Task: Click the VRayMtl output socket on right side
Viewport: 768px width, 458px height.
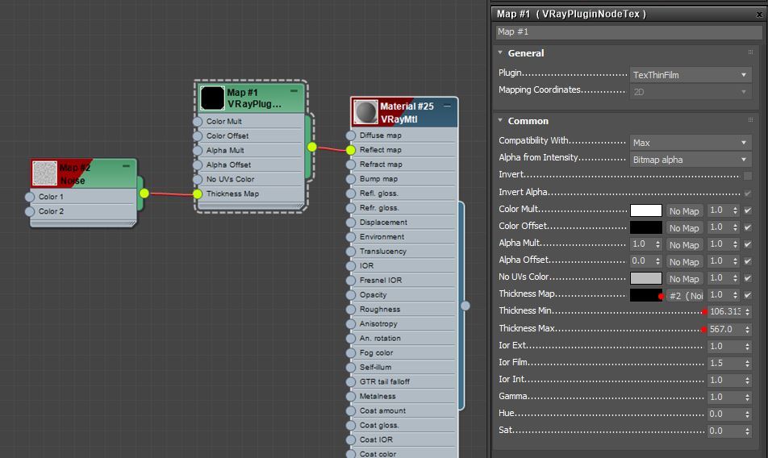Action: (x=465, y=306)
